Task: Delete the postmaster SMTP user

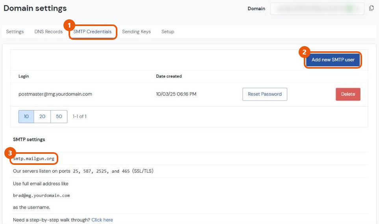Action: 348,94
